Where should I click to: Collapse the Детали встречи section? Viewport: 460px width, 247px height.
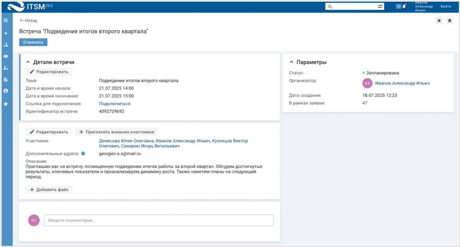(28, 62)
